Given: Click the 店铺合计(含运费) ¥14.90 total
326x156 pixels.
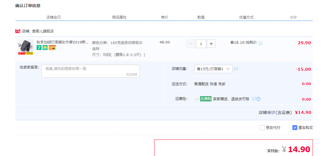Looking at the screenshot, I should (x=285, y=113).
